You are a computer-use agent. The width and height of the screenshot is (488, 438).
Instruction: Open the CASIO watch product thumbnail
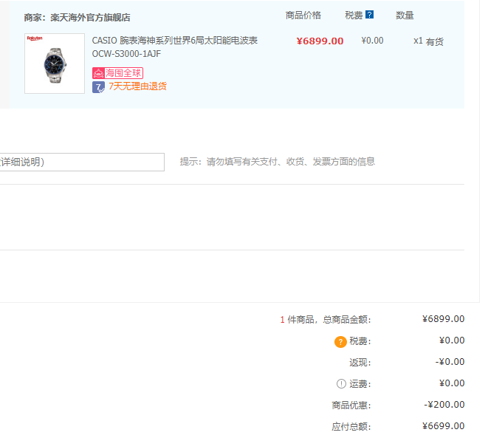[55, 64]
